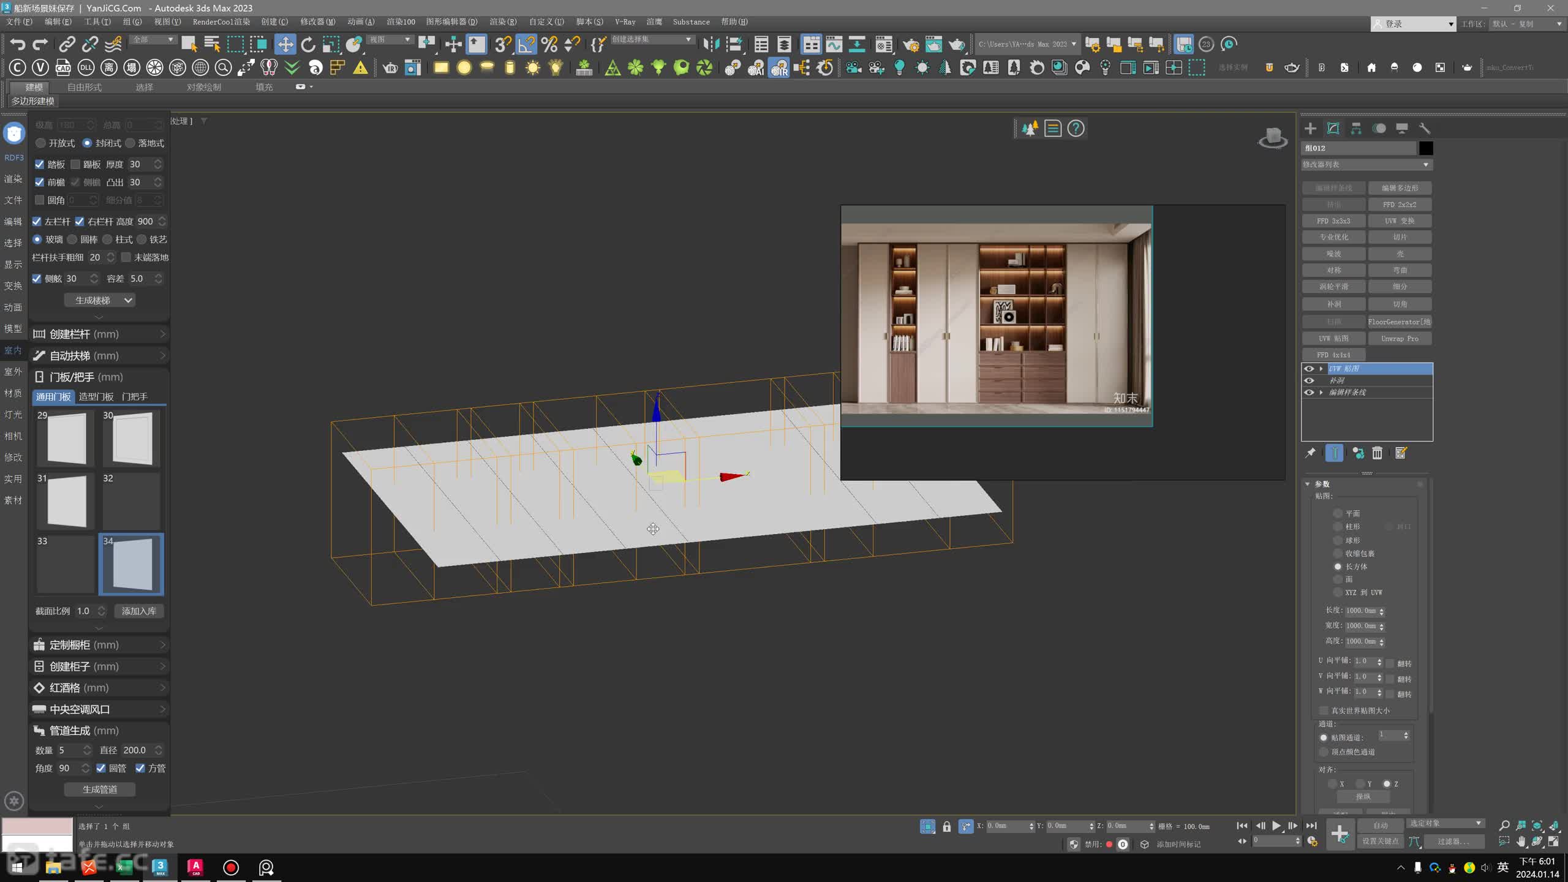Expand the 创建栏杆 (mm) section
This screenshot has height=882, width=1568.
pyautogui.click(x=99, y=334)
